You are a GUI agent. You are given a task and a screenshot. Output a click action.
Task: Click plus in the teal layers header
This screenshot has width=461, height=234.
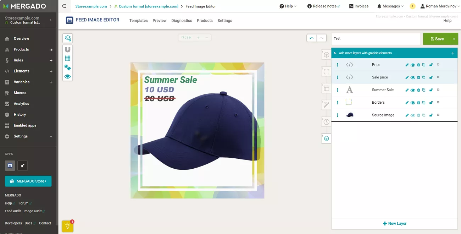452,53
